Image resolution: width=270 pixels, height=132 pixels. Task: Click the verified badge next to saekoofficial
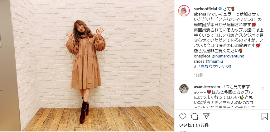(x=220, y=9)
